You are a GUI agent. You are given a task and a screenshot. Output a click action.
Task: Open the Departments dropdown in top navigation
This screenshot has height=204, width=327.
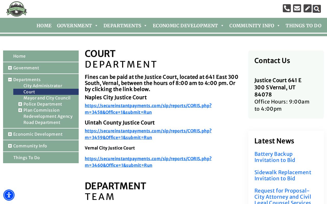click(x=125, y=25)
